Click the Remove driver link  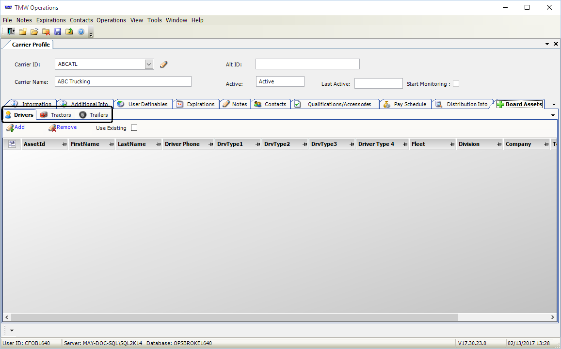[63, 127]
